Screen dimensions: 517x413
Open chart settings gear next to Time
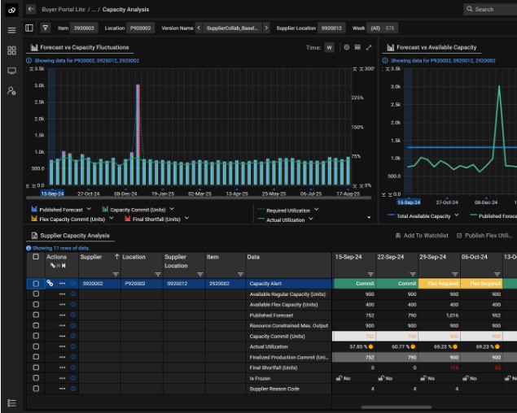click(x=347, y=47)
